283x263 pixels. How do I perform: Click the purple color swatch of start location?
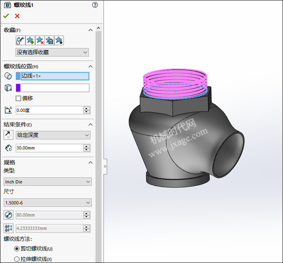(x=18, y=88)
